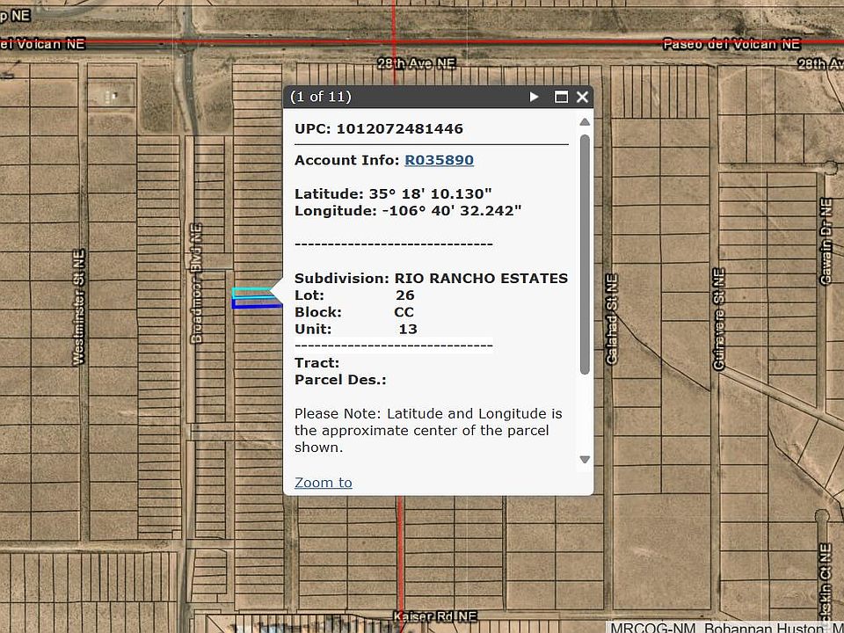
Task: Show the next parcel result arrow
Action: coord(534,97)
